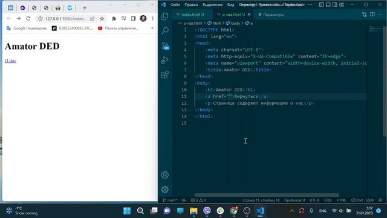Click the editor minimap
This screenshot has height=218, width=387.
coord(375,30)
